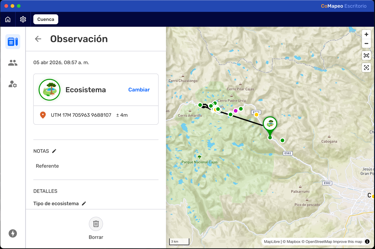Click the Pico de pescado label
This screenshot has height=249, width=375.
pyautogui.click(x=307, y=205)
